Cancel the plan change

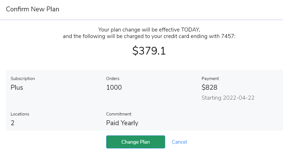(179, 142)
